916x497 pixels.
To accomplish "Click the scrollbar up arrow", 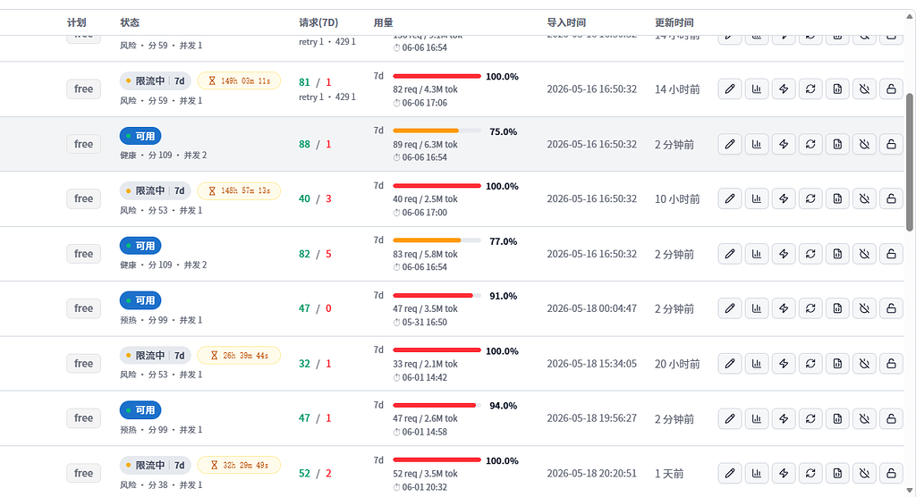I will click(909, 16).
